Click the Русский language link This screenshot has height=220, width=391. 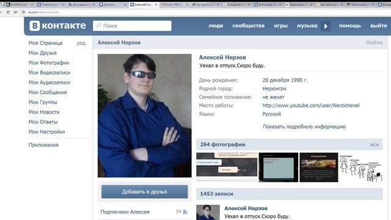pyautogui.click(x=271, y=114)
